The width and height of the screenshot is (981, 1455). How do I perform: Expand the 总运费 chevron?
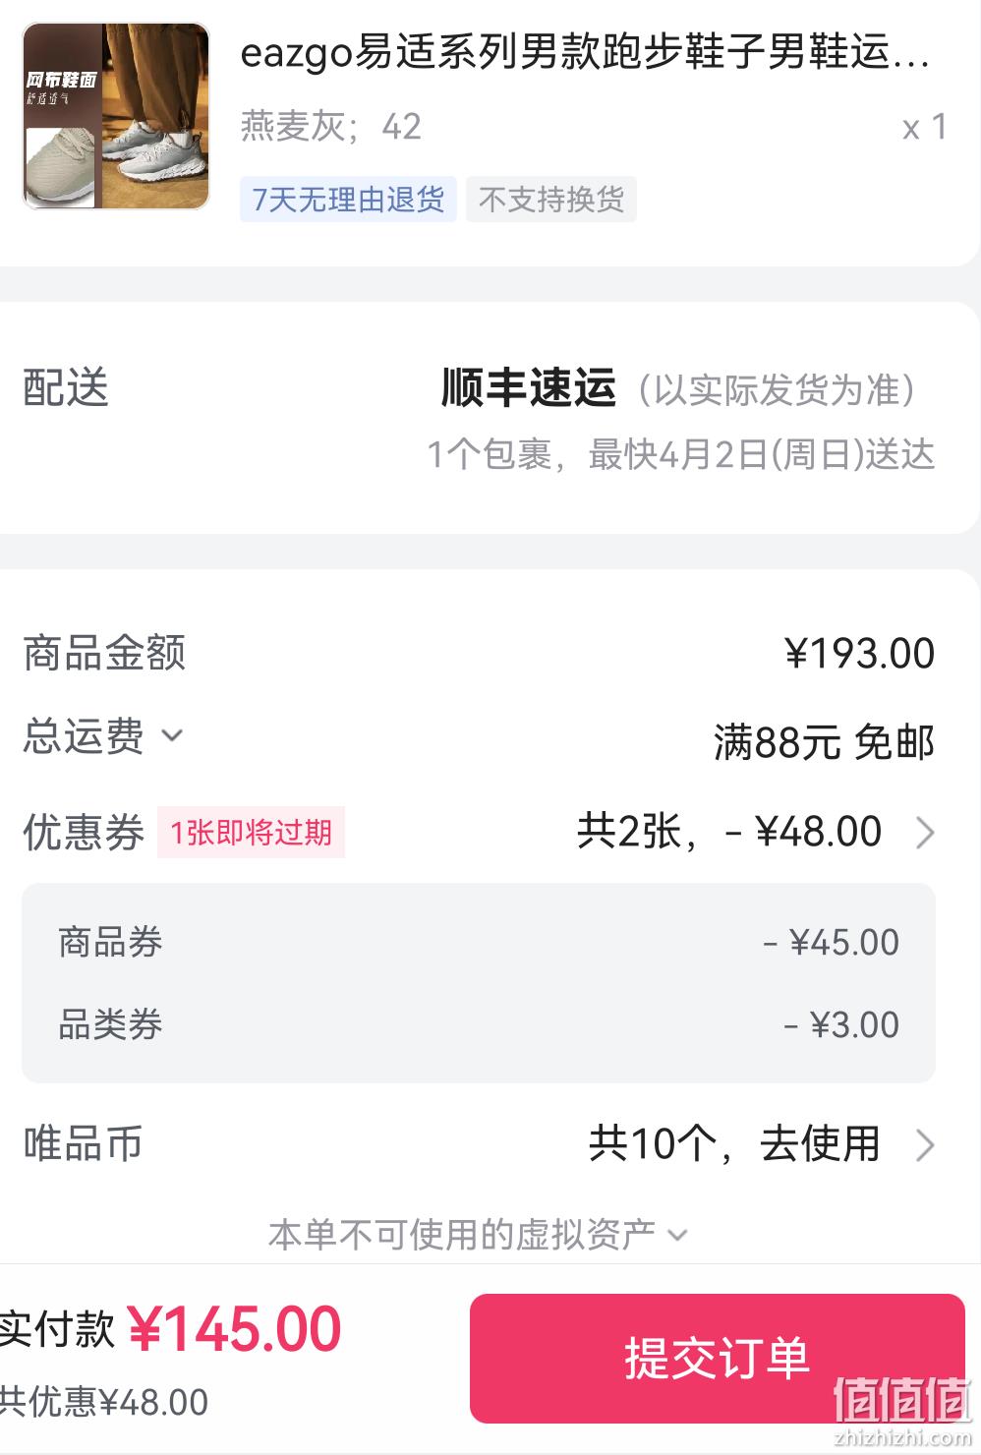click(172, 735)
